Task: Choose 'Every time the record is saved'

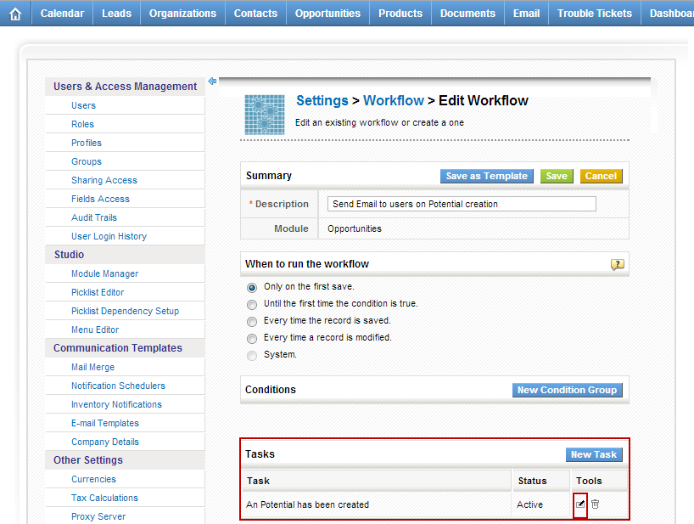Action: click(x=252, y=322)
